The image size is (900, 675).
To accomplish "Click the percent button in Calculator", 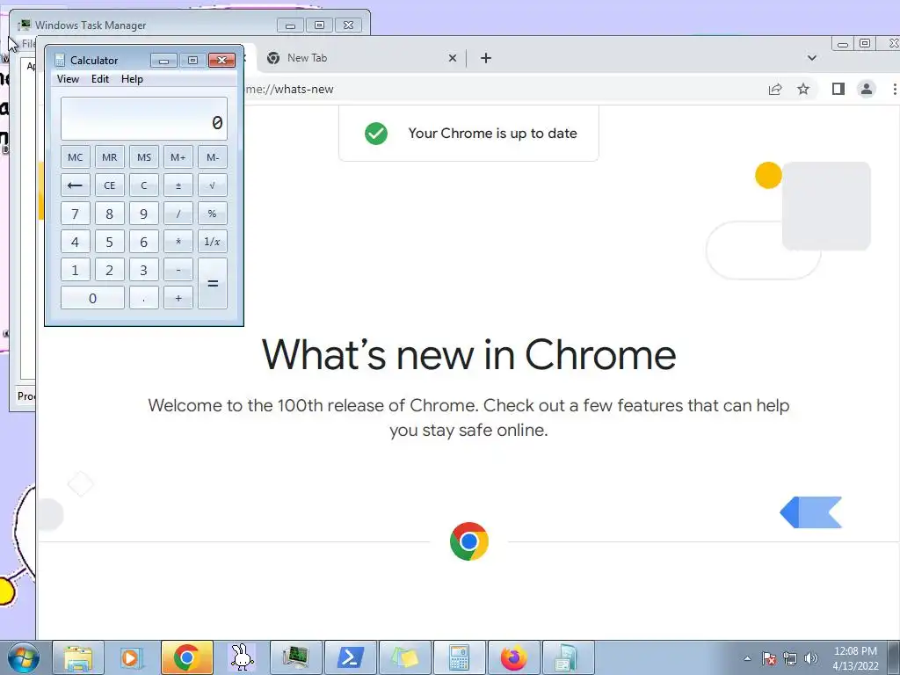I will pyautogui.click(x=213, y=214).
